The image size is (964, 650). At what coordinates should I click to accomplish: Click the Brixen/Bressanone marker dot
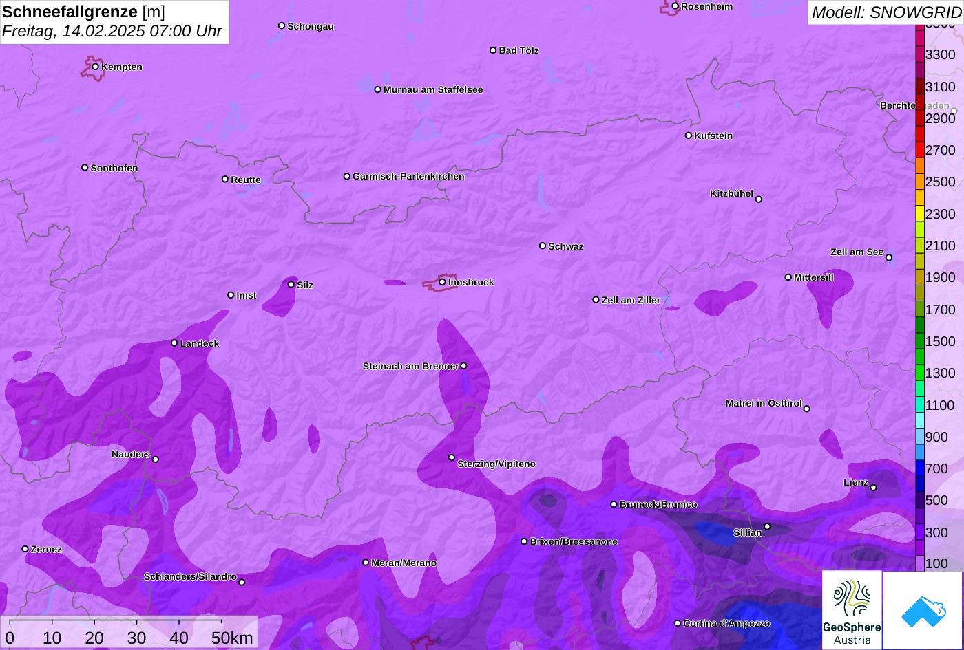point(524,541)
